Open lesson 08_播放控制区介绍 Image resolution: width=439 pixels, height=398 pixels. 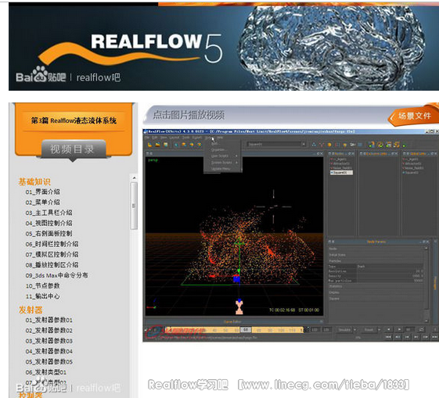coord(52,265)
